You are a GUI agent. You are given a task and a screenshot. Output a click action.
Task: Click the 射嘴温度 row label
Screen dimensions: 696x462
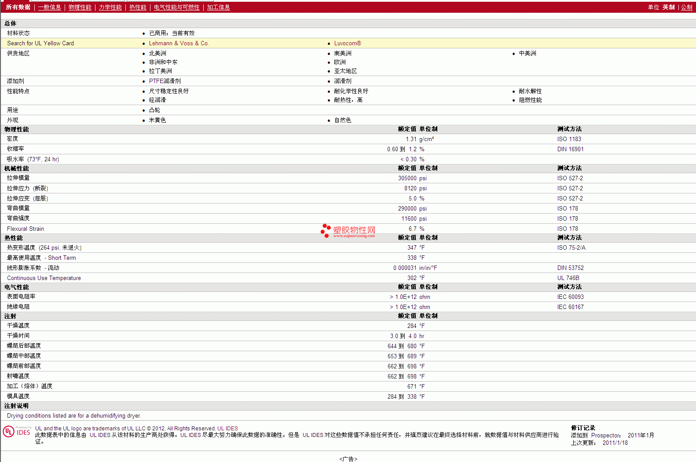[x=18, y=376]
